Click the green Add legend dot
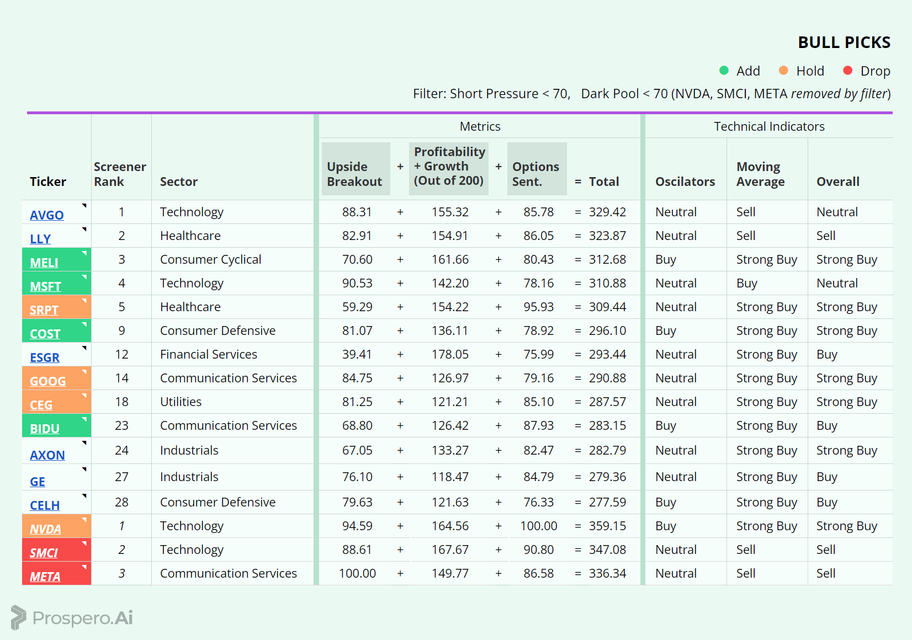Screen dimensions: 912x640 pos(724,71)
